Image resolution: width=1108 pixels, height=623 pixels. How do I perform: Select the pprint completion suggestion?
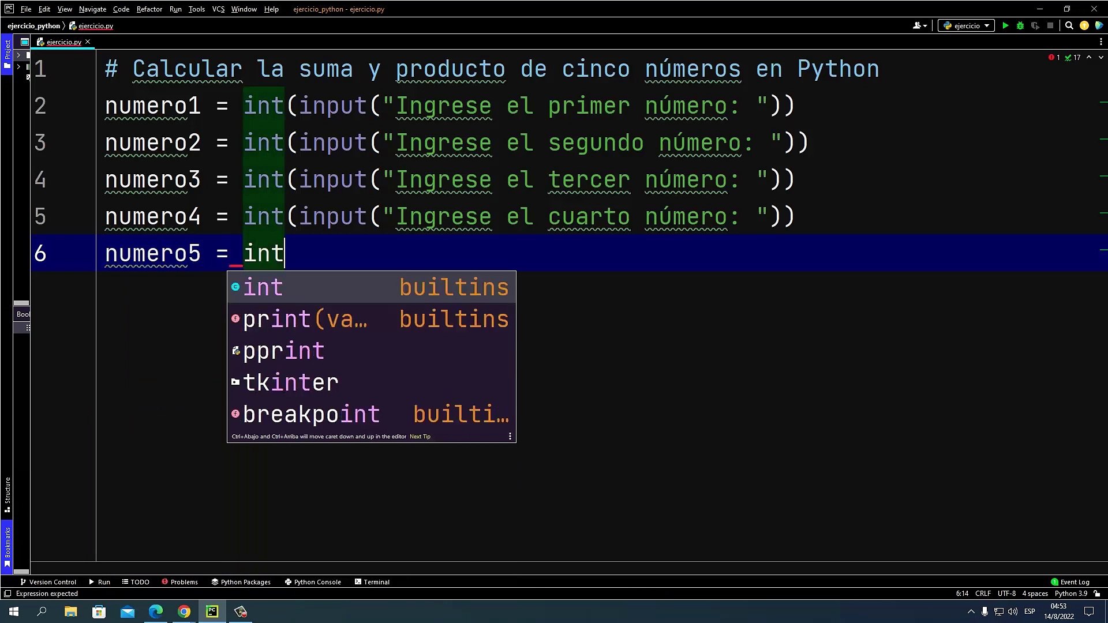pyautogui.click(x=283, y=351)
